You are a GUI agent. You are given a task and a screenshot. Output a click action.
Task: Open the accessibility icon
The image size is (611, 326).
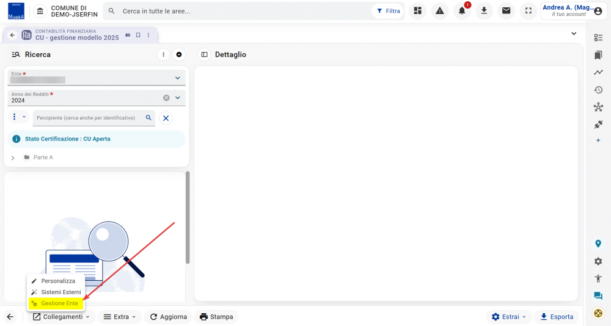click(x=598, y=278)
